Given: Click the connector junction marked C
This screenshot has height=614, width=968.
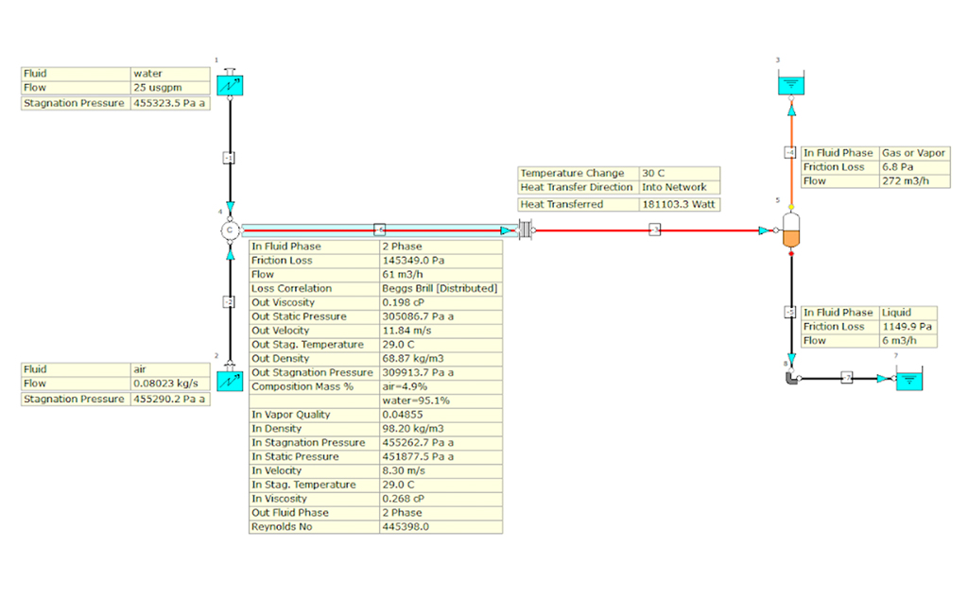Looking at the screenshot, I should (229, 230).
